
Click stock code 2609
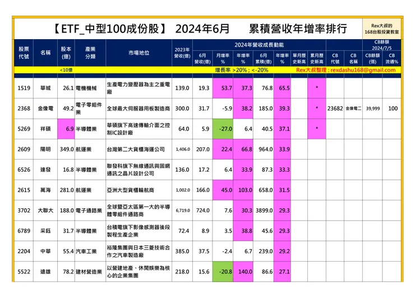pyautogui.click(x=24, y=149)
